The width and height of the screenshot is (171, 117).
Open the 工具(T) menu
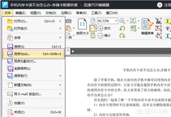[96, 13]
